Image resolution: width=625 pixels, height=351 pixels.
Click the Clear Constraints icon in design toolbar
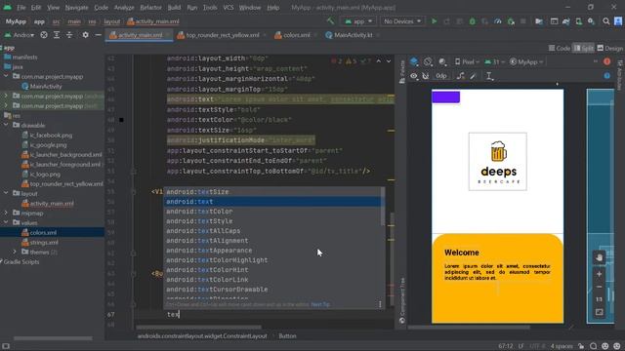tap(460, 76)
